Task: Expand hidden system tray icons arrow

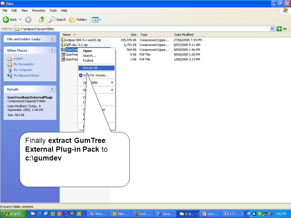Action: (x=249, y=214)
